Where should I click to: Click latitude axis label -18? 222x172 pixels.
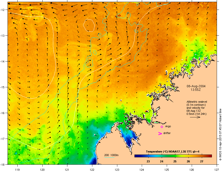(3, 164)
